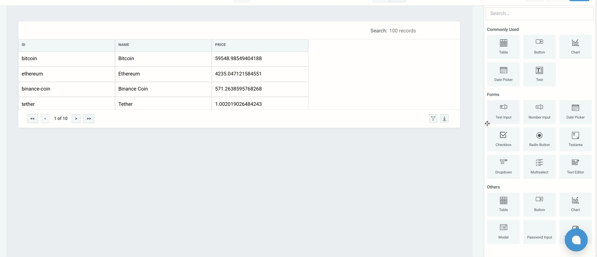Choose the Dropdown widget

coord(503,167)
